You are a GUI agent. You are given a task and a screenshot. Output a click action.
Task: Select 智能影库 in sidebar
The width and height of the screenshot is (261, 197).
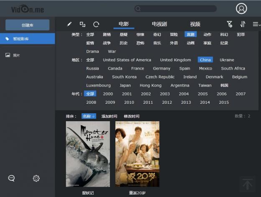pyautogui.click(x=28, y=39)
